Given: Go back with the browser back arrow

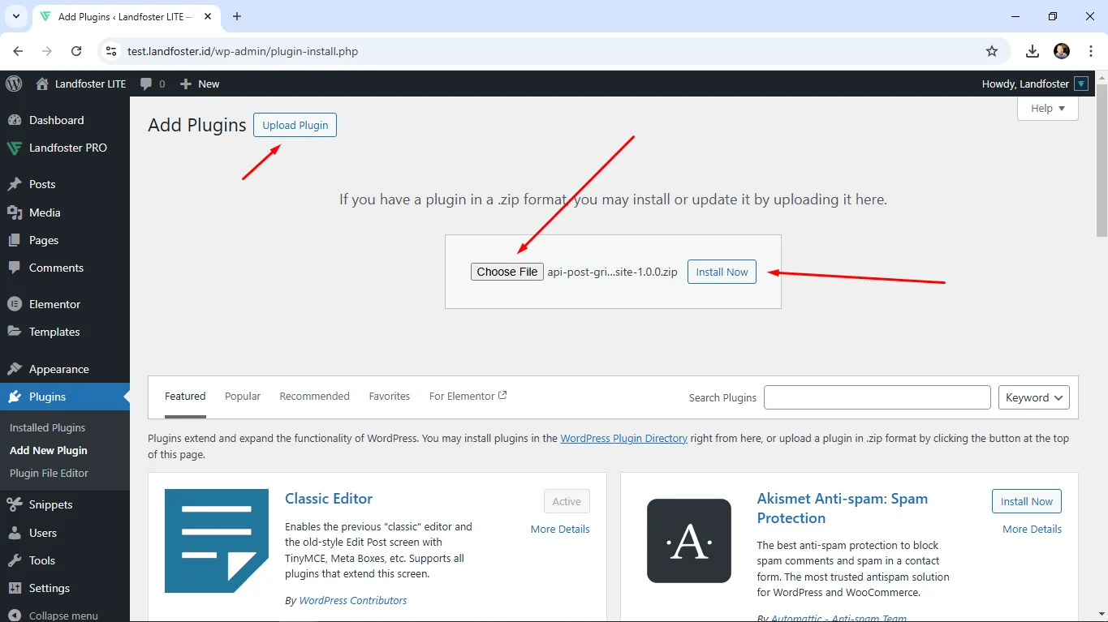Looking at the screenshot, I should [19, 51].
